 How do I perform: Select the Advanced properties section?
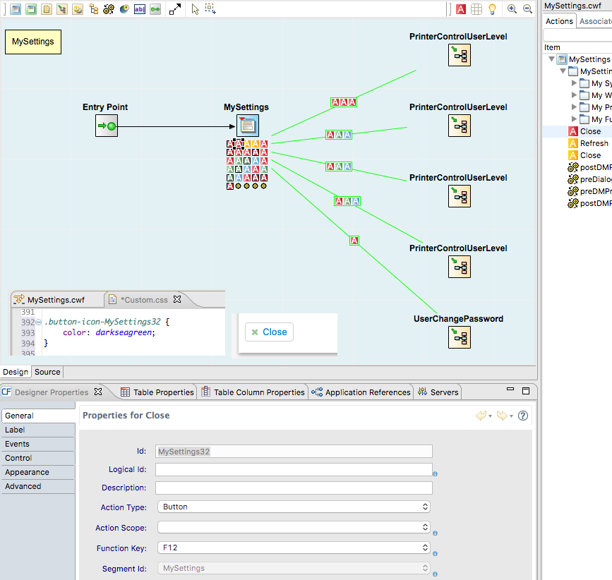tap(38, 486)
